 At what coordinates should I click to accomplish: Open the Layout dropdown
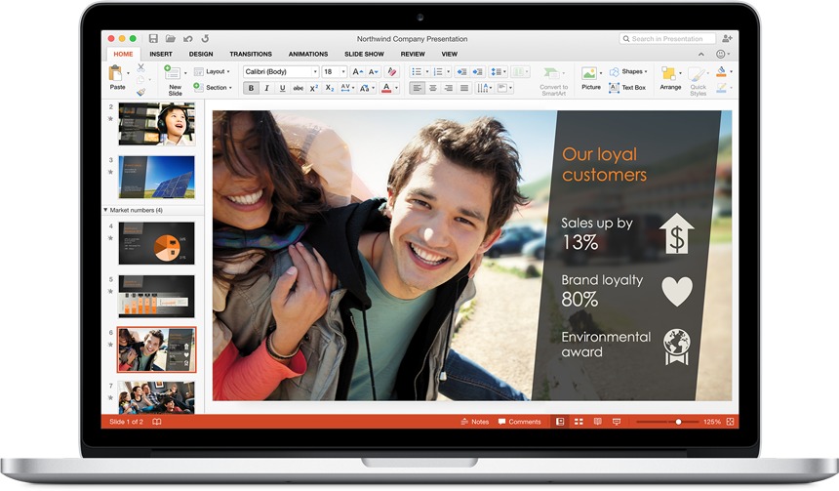click(x=217, y=71)
